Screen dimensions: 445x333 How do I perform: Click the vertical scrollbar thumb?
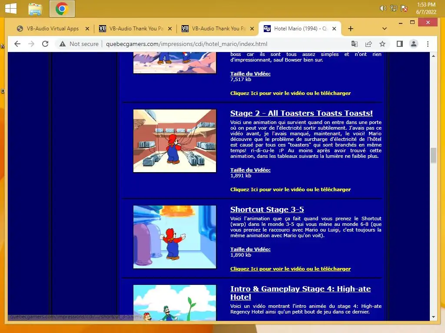click(x=433, y=156)
